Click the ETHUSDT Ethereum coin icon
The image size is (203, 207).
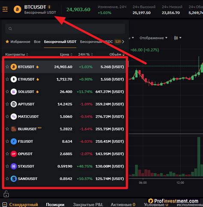coord(14,79)
